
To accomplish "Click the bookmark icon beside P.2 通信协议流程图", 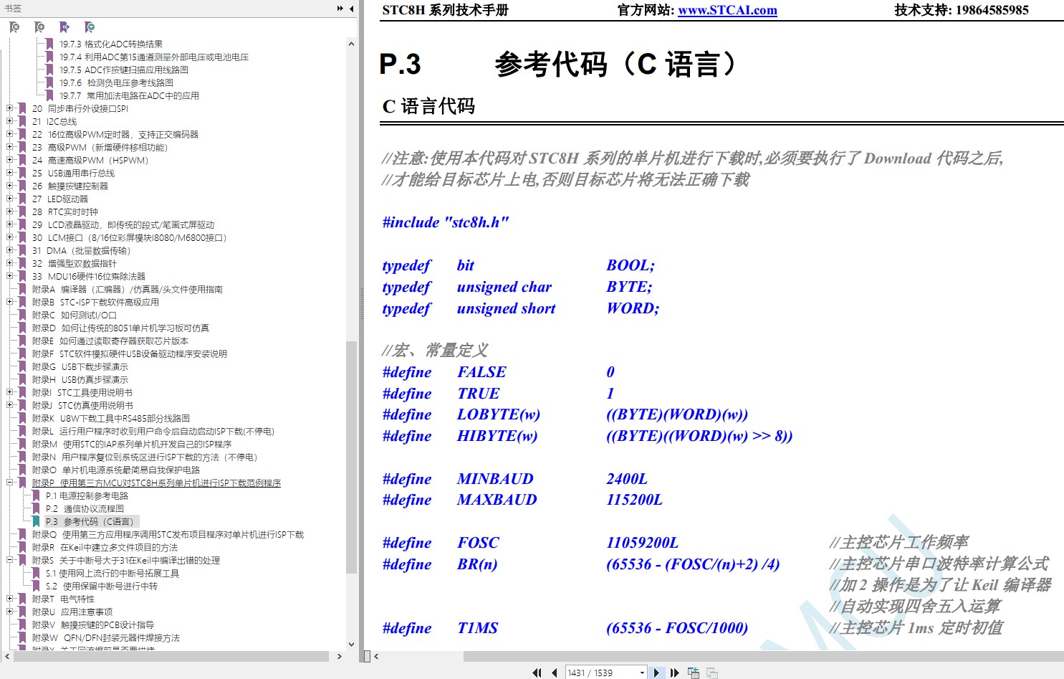I will pyautogui.click(x=36, y=508).
